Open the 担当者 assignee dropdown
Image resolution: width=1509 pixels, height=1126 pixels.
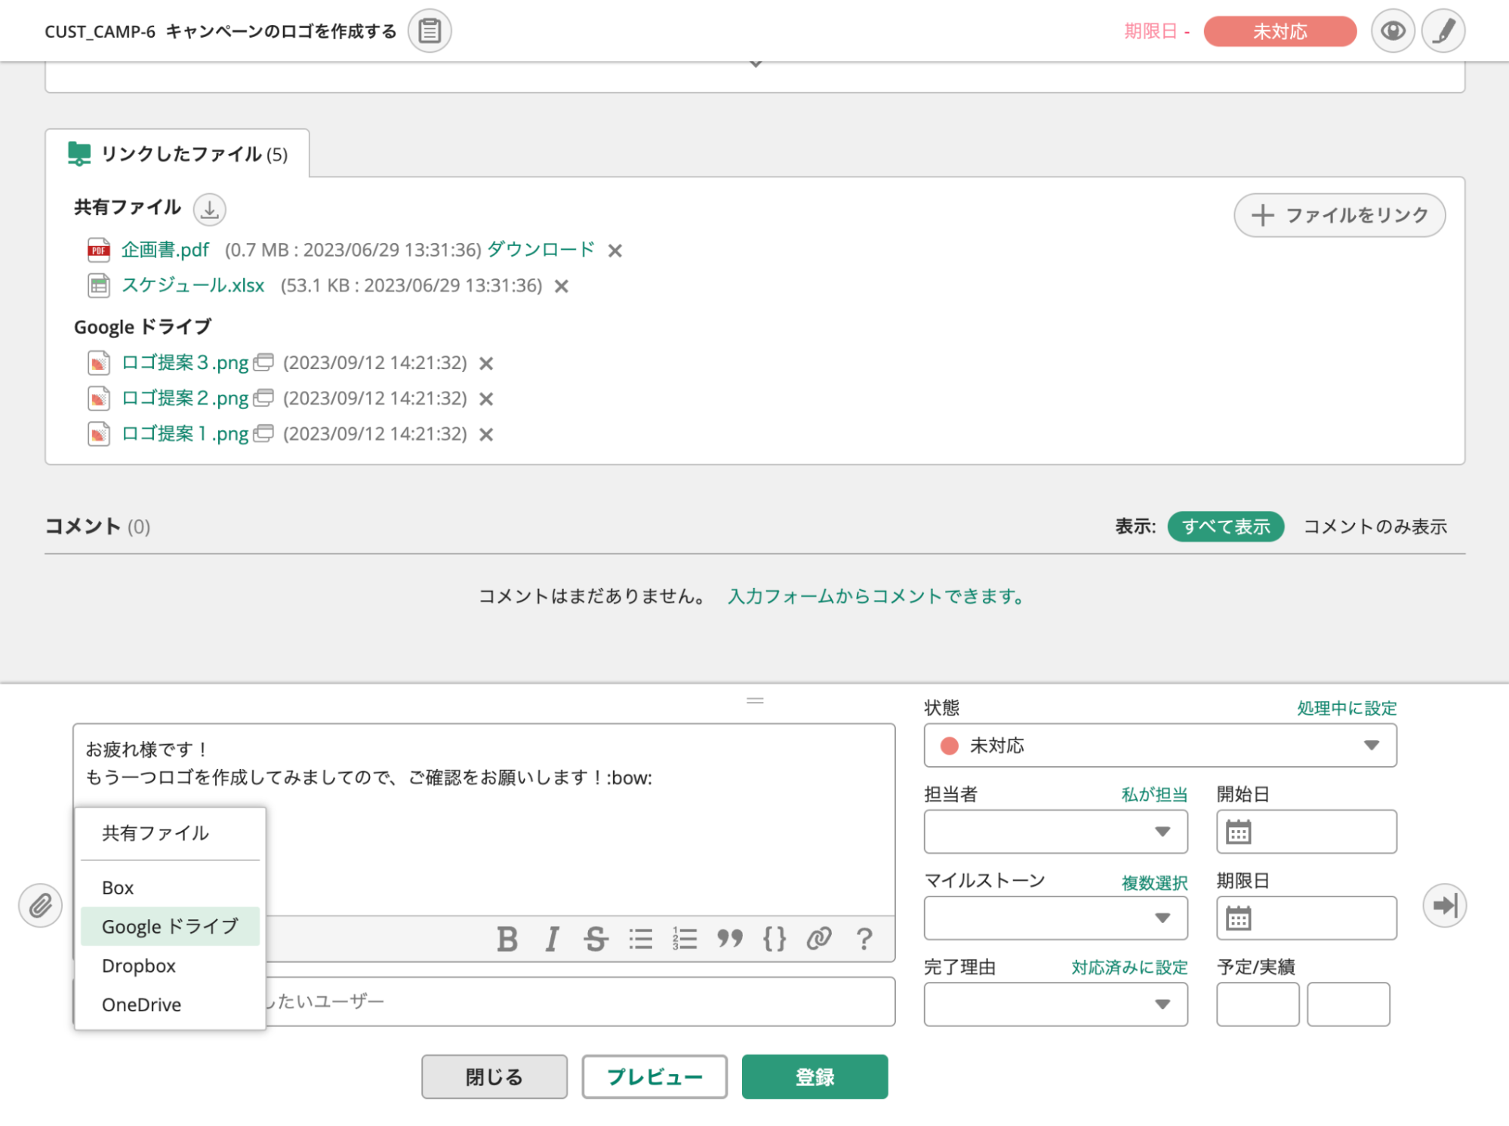point(1055,832)
